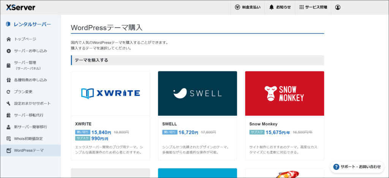389x178 pixels.
Task: Click the plus icon beside サーバーお申し込み
Action: pos(9,51)
